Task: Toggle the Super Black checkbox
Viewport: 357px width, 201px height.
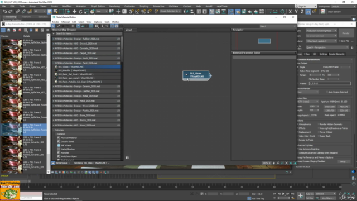Action: coord(319,136)
